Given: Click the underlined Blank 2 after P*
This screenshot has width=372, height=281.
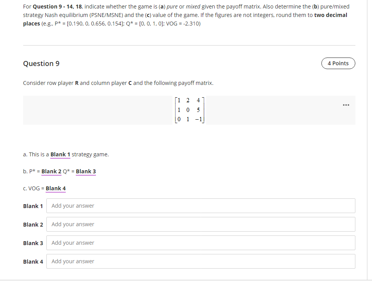Looking at the screenshot, I should coord(51,171).
